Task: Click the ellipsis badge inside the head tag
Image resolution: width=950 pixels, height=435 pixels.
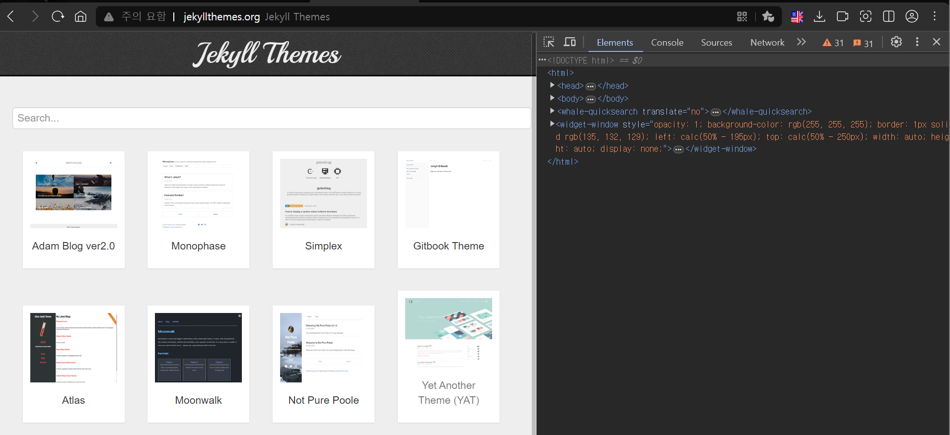Action: (x=590, y=86)
